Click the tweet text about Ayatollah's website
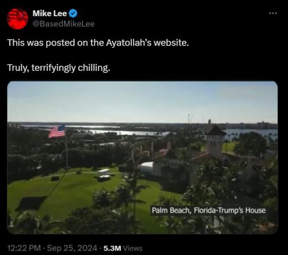Screen dimensions: 288x255 pos(98,43)
